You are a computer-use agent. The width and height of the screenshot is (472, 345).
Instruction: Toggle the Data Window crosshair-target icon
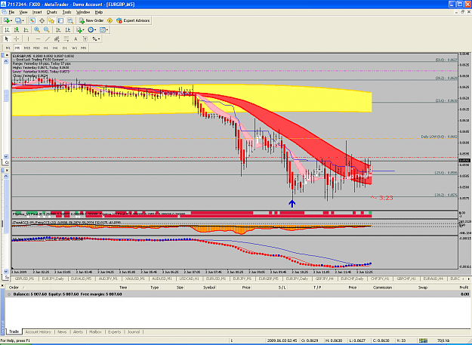42,20
